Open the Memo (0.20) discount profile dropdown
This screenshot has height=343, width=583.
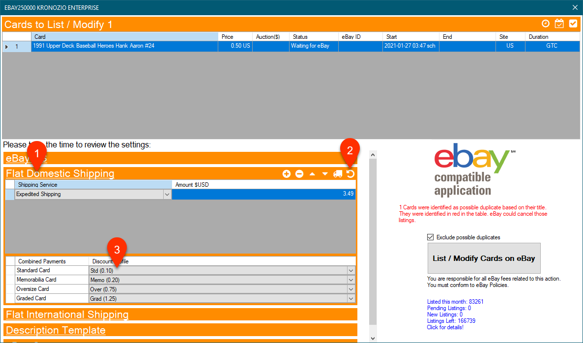tap(350, 280)
